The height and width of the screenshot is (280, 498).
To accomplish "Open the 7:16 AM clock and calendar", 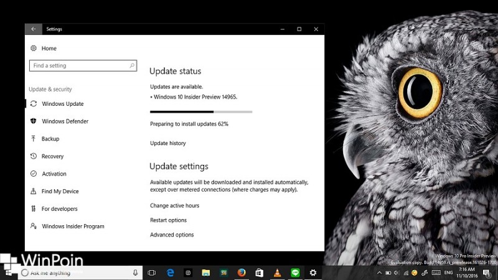I will (467, 273).
